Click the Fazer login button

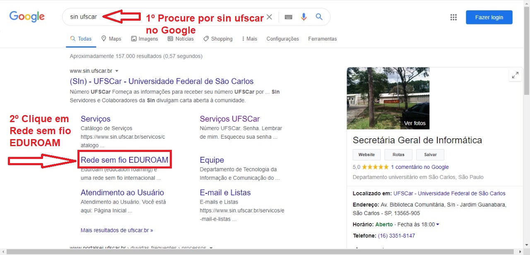coord(489,17)
